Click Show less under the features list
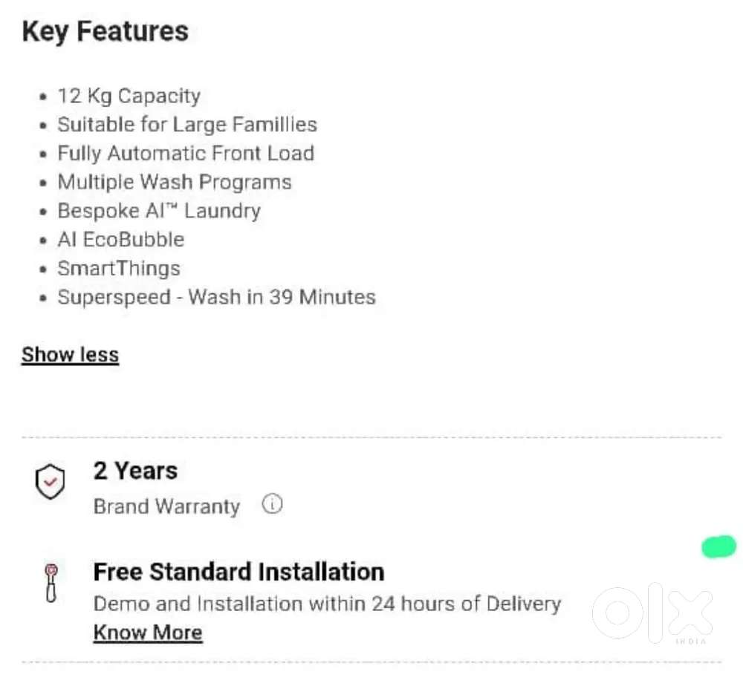Screen dimensions: 743x686 70,354
